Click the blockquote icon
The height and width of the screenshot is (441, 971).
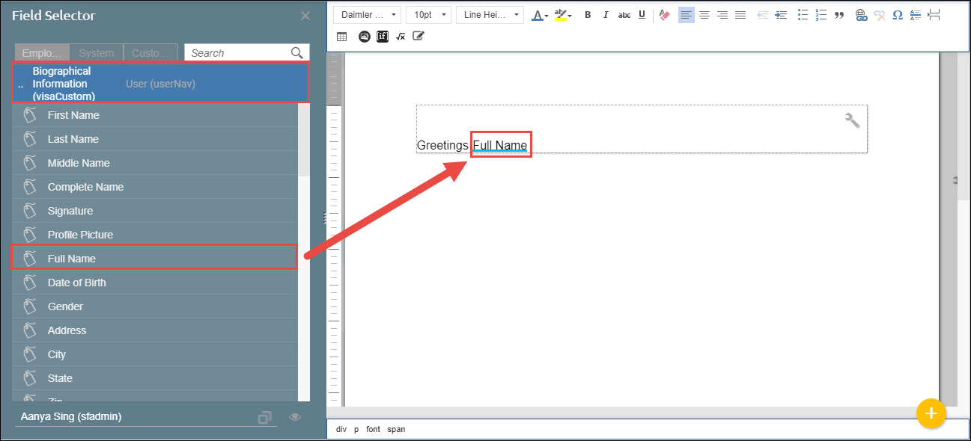pos(839,15)
